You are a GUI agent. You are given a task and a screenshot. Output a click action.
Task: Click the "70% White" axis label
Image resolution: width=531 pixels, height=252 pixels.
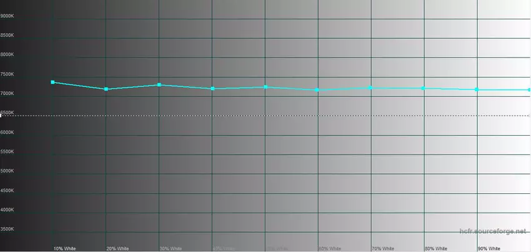point(383,248)
